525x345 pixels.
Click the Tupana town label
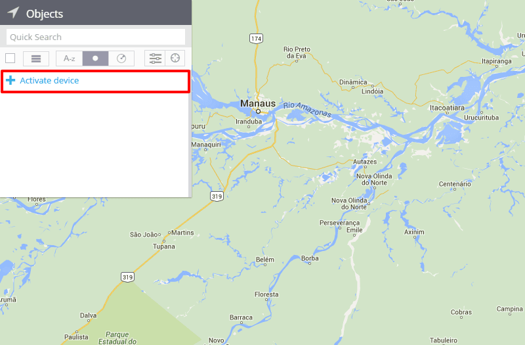click(163, 246)
